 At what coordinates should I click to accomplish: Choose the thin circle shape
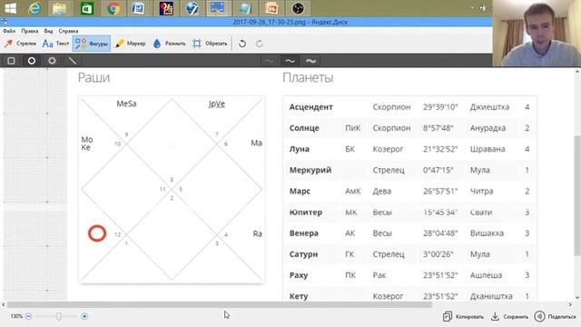pos(32,61)
